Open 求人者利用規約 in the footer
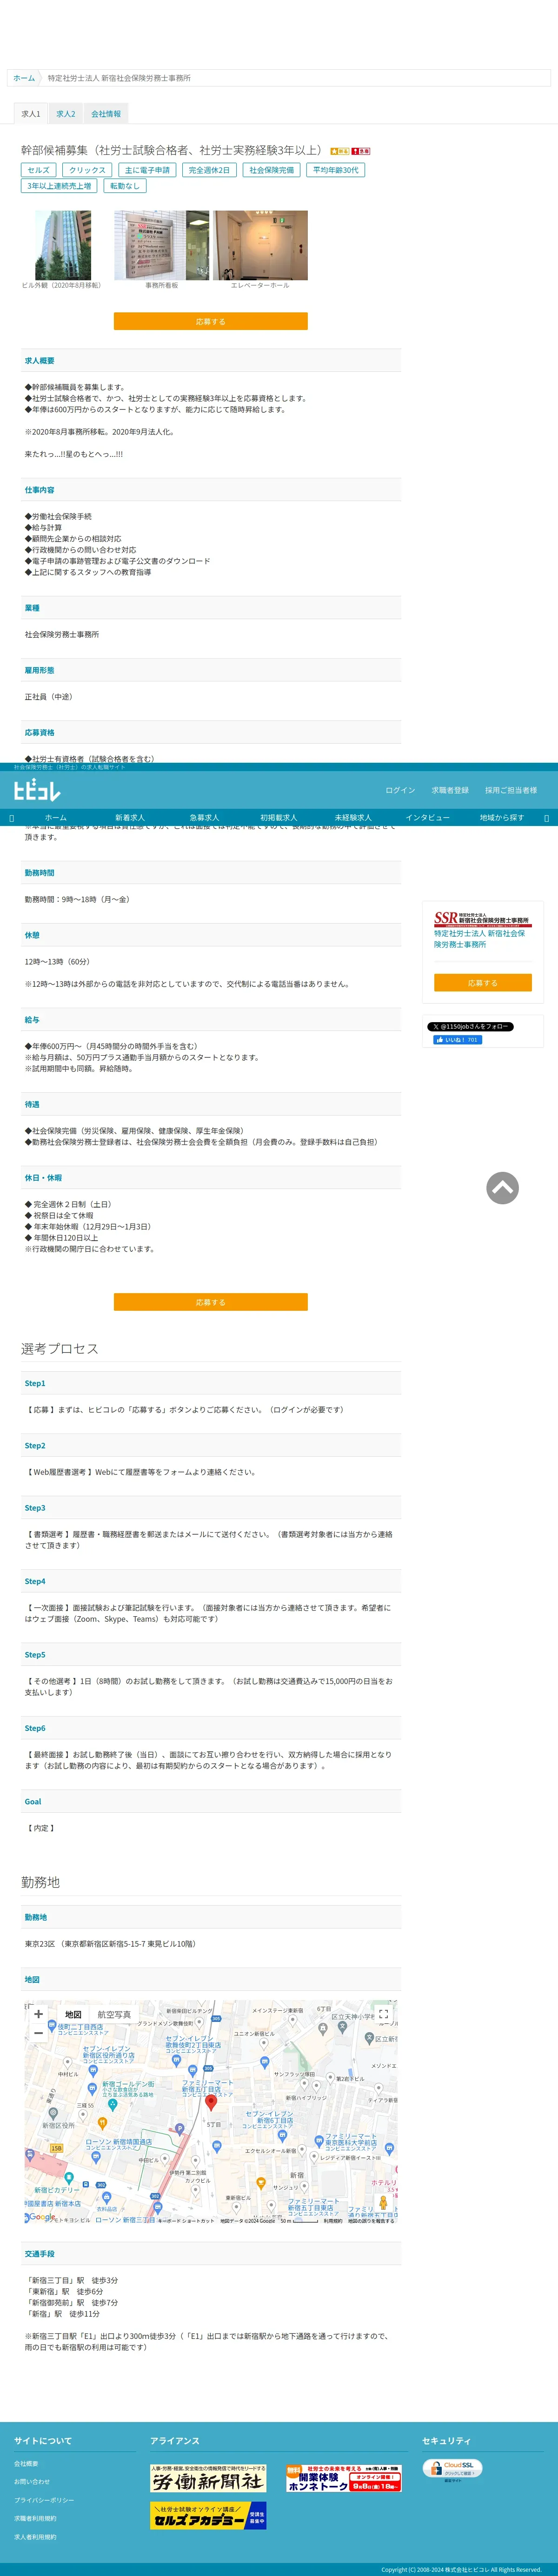This screenshot has width=558, height=2576. tap(35, 2537)
